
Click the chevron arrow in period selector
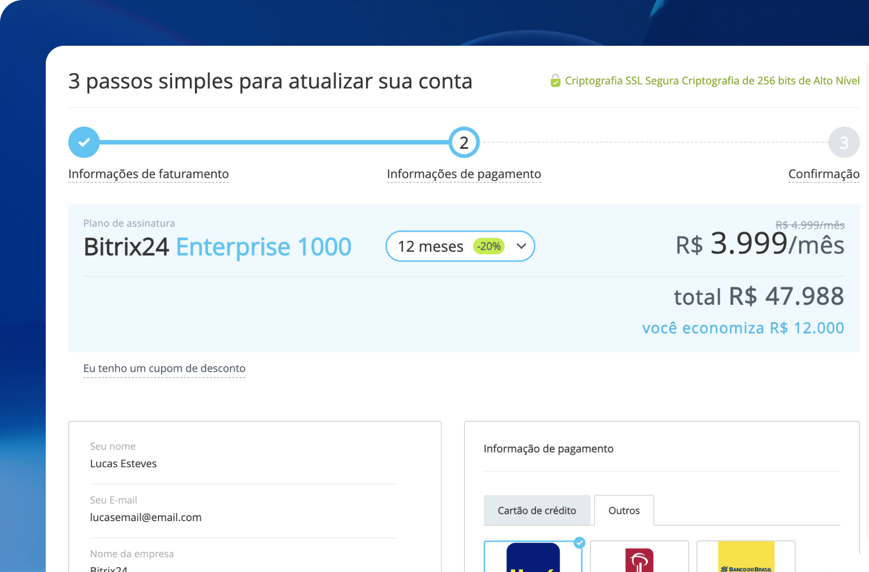(x=521, y=247)
